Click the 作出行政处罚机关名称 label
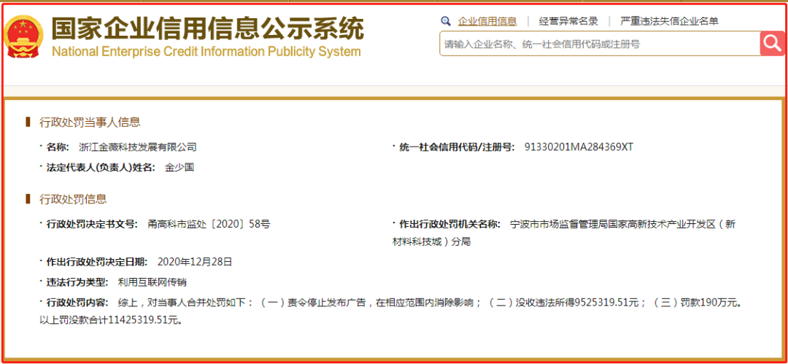788x364 pixels. click(449, 224)
